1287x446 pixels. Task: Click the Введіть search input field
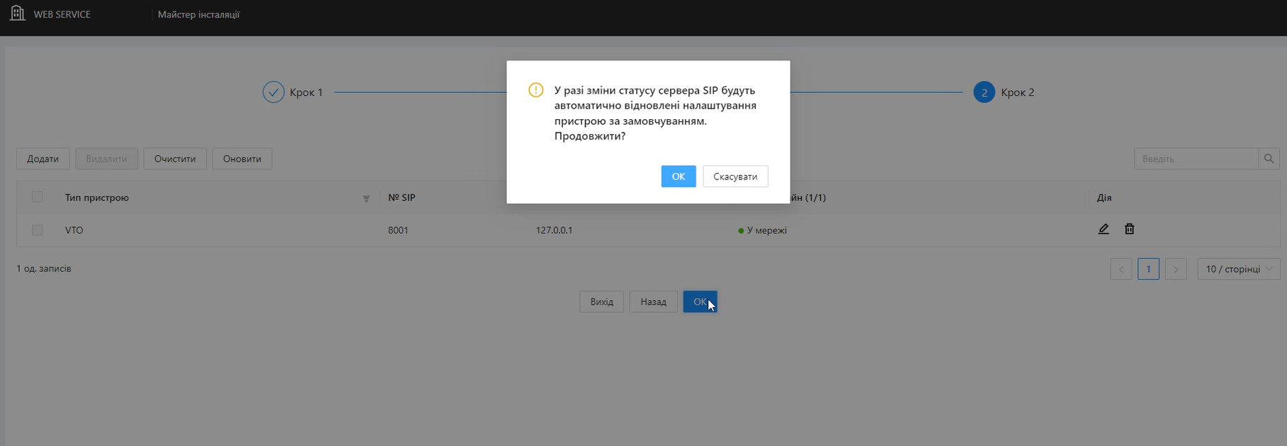pyautogui.click(x=1196, y=159)
